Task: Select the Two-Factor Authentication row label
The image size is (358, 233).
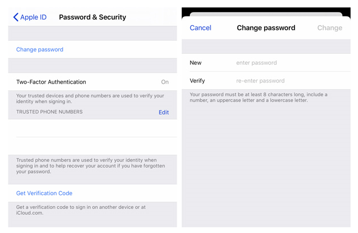Action: (x=51, y=82)
